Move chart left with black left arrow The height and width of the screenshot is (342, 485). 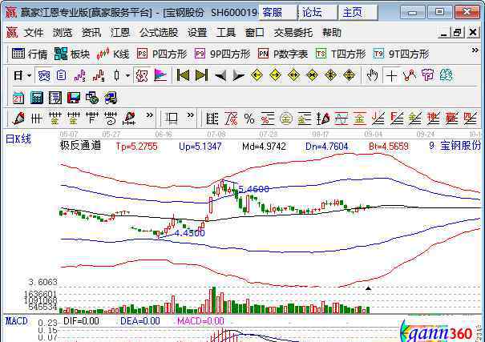point(220,75)
